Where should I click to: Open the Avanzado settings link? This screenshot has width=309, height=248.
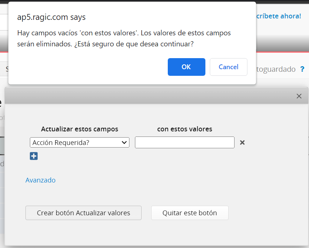pos(41,180)
